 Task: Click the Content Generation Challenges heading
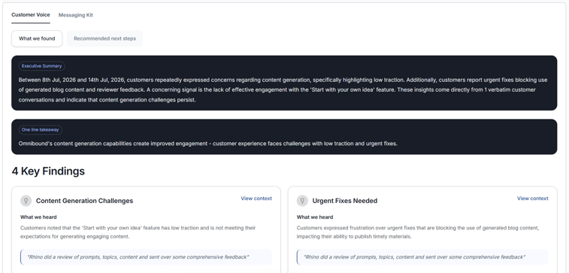tap(84, 201)
